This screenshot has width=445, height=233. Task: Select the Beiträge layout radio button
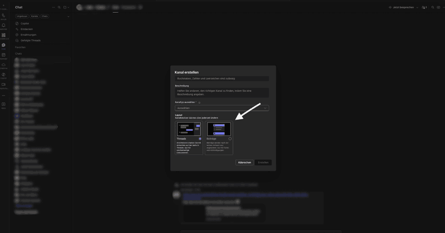point(230,139)
